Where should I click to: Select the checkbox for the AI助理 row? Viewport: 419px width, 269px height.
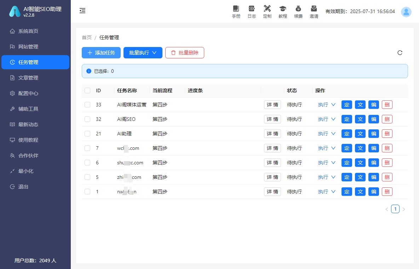87,134
